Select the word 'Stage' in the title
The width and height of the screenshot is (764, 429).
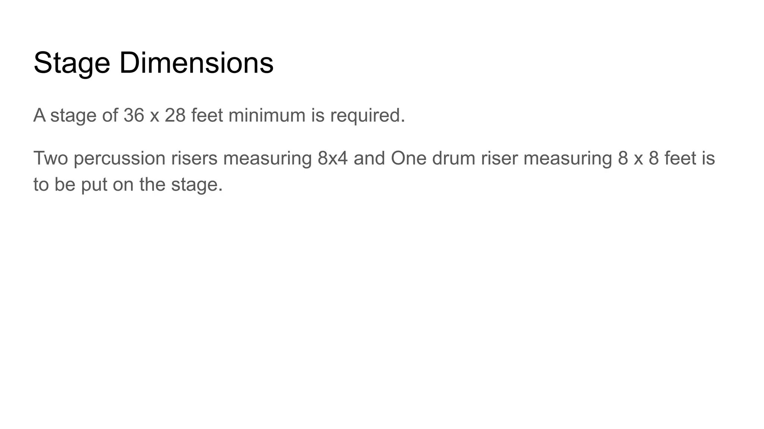pyautogui.click(x=72, y=64)
